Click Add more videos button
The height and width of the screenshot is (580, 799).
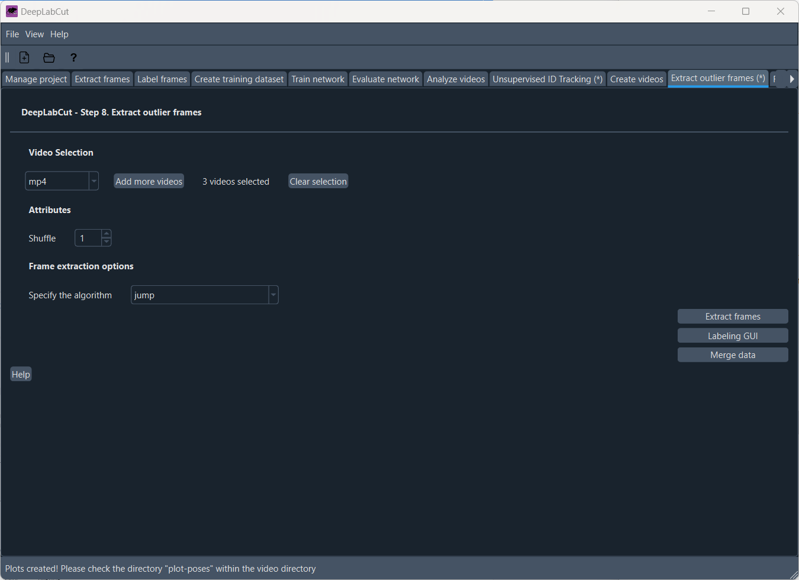149,181
